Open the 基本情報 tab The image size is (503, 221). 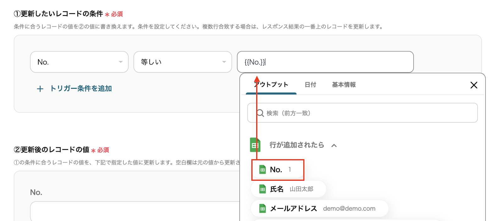[344, 85]
